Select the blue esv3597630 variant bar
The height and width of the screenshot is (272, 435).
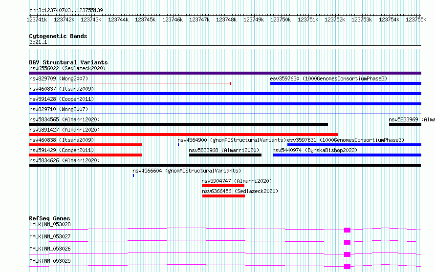pyautogui.click(x=346, y=83)
